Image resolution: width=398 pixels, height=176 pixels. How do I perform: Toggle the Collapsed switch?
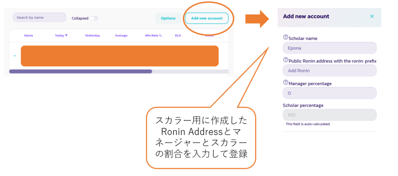pyautogui.click(x=94, y=18)
